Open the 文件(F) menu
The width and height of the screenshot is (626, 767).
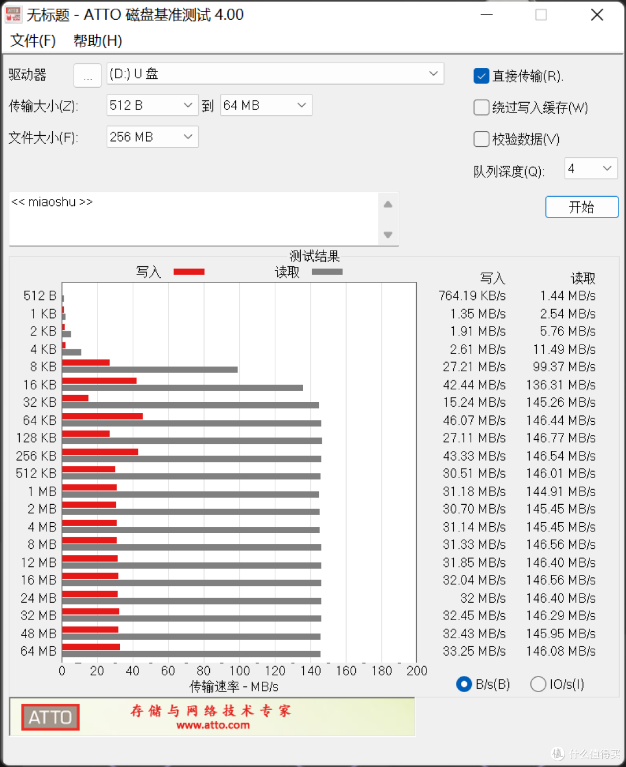(x=33, y=41)
